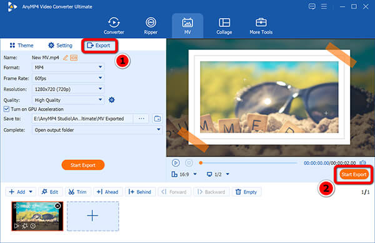Stop the preview playback

[x=189, y=162]
